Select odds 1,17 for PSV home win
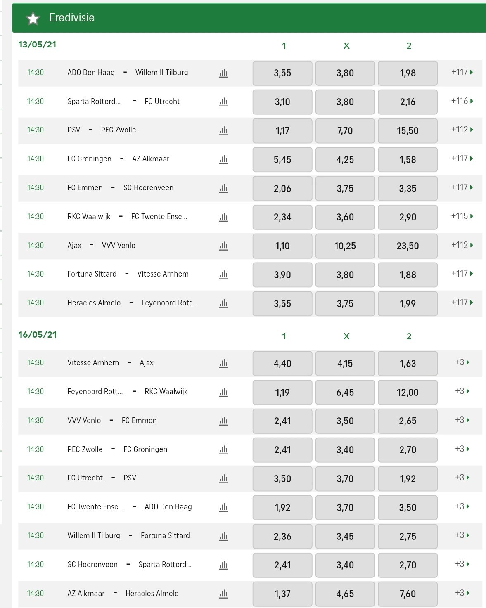The height and width of the screenshot is (608, 486). (x=282, y=131)
